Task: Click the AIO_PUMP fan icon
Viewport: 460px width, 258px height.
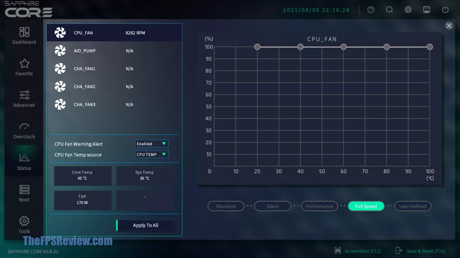Action: (60, 51)
